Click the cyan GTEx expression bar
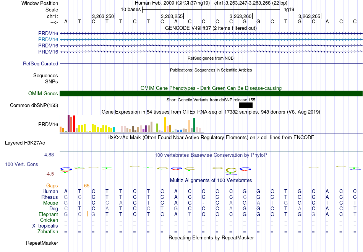The width and height of the screenshot is (363, 252). point(114,130)
